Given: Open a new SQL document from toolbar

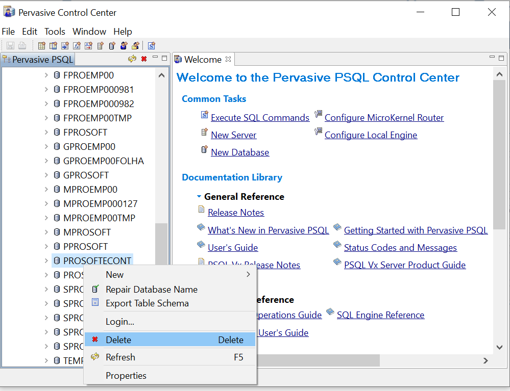Looking at the screenshot, I should point(152,46).
